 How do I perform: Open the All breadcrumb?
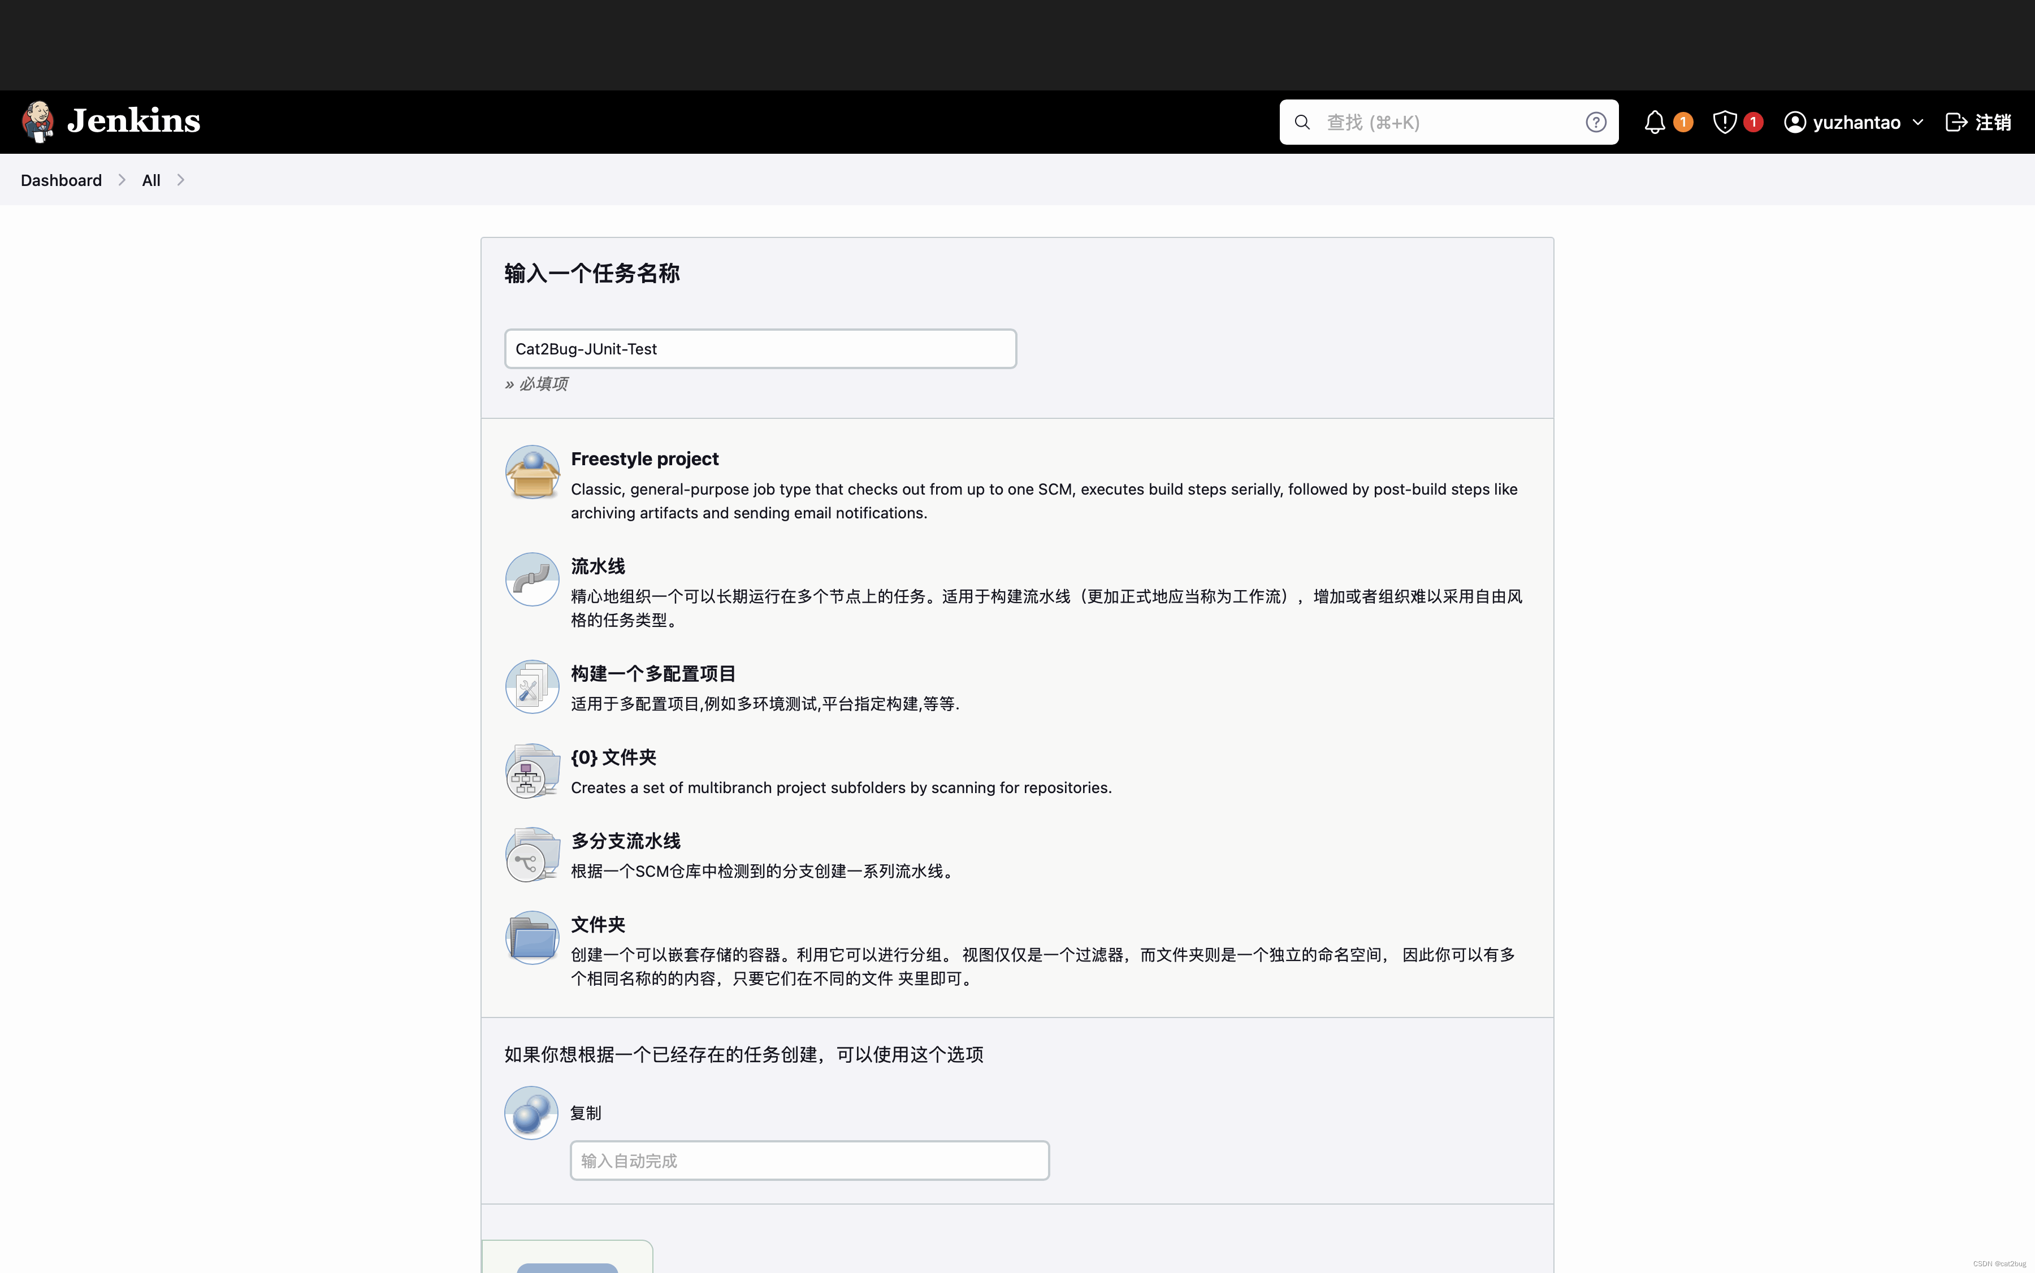click(x=151, y=180)
